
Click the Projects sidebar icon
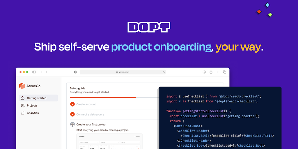tap(23, 105)
